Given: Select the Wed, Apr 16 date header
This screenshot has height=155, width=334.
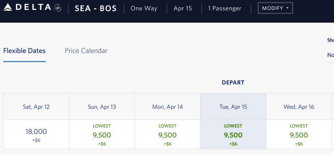Looking at the screenshot, I should pyautogui.click(x=299, y=107).
